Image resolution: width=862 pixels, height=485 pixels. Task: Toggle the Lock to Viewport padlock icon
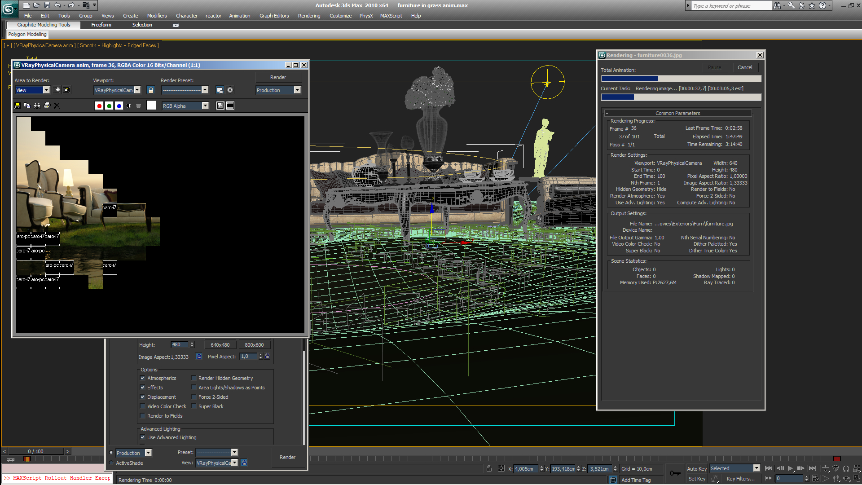(x=151, y=90)
